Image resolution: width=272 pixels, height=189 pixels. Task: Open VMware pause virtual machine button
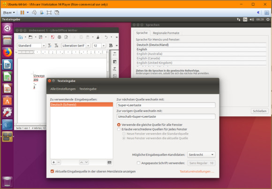[x=22, y=13]
